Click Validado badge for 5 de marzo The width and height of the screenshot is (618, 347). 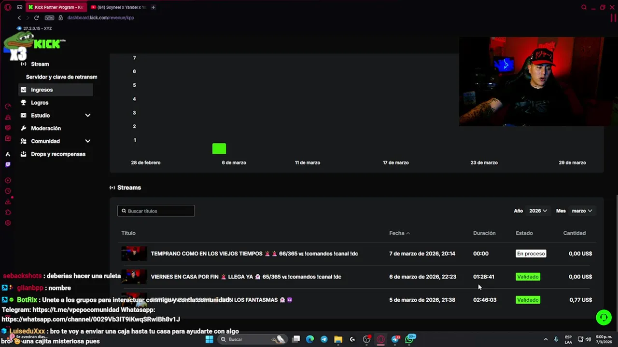click(x=528, y=300)
